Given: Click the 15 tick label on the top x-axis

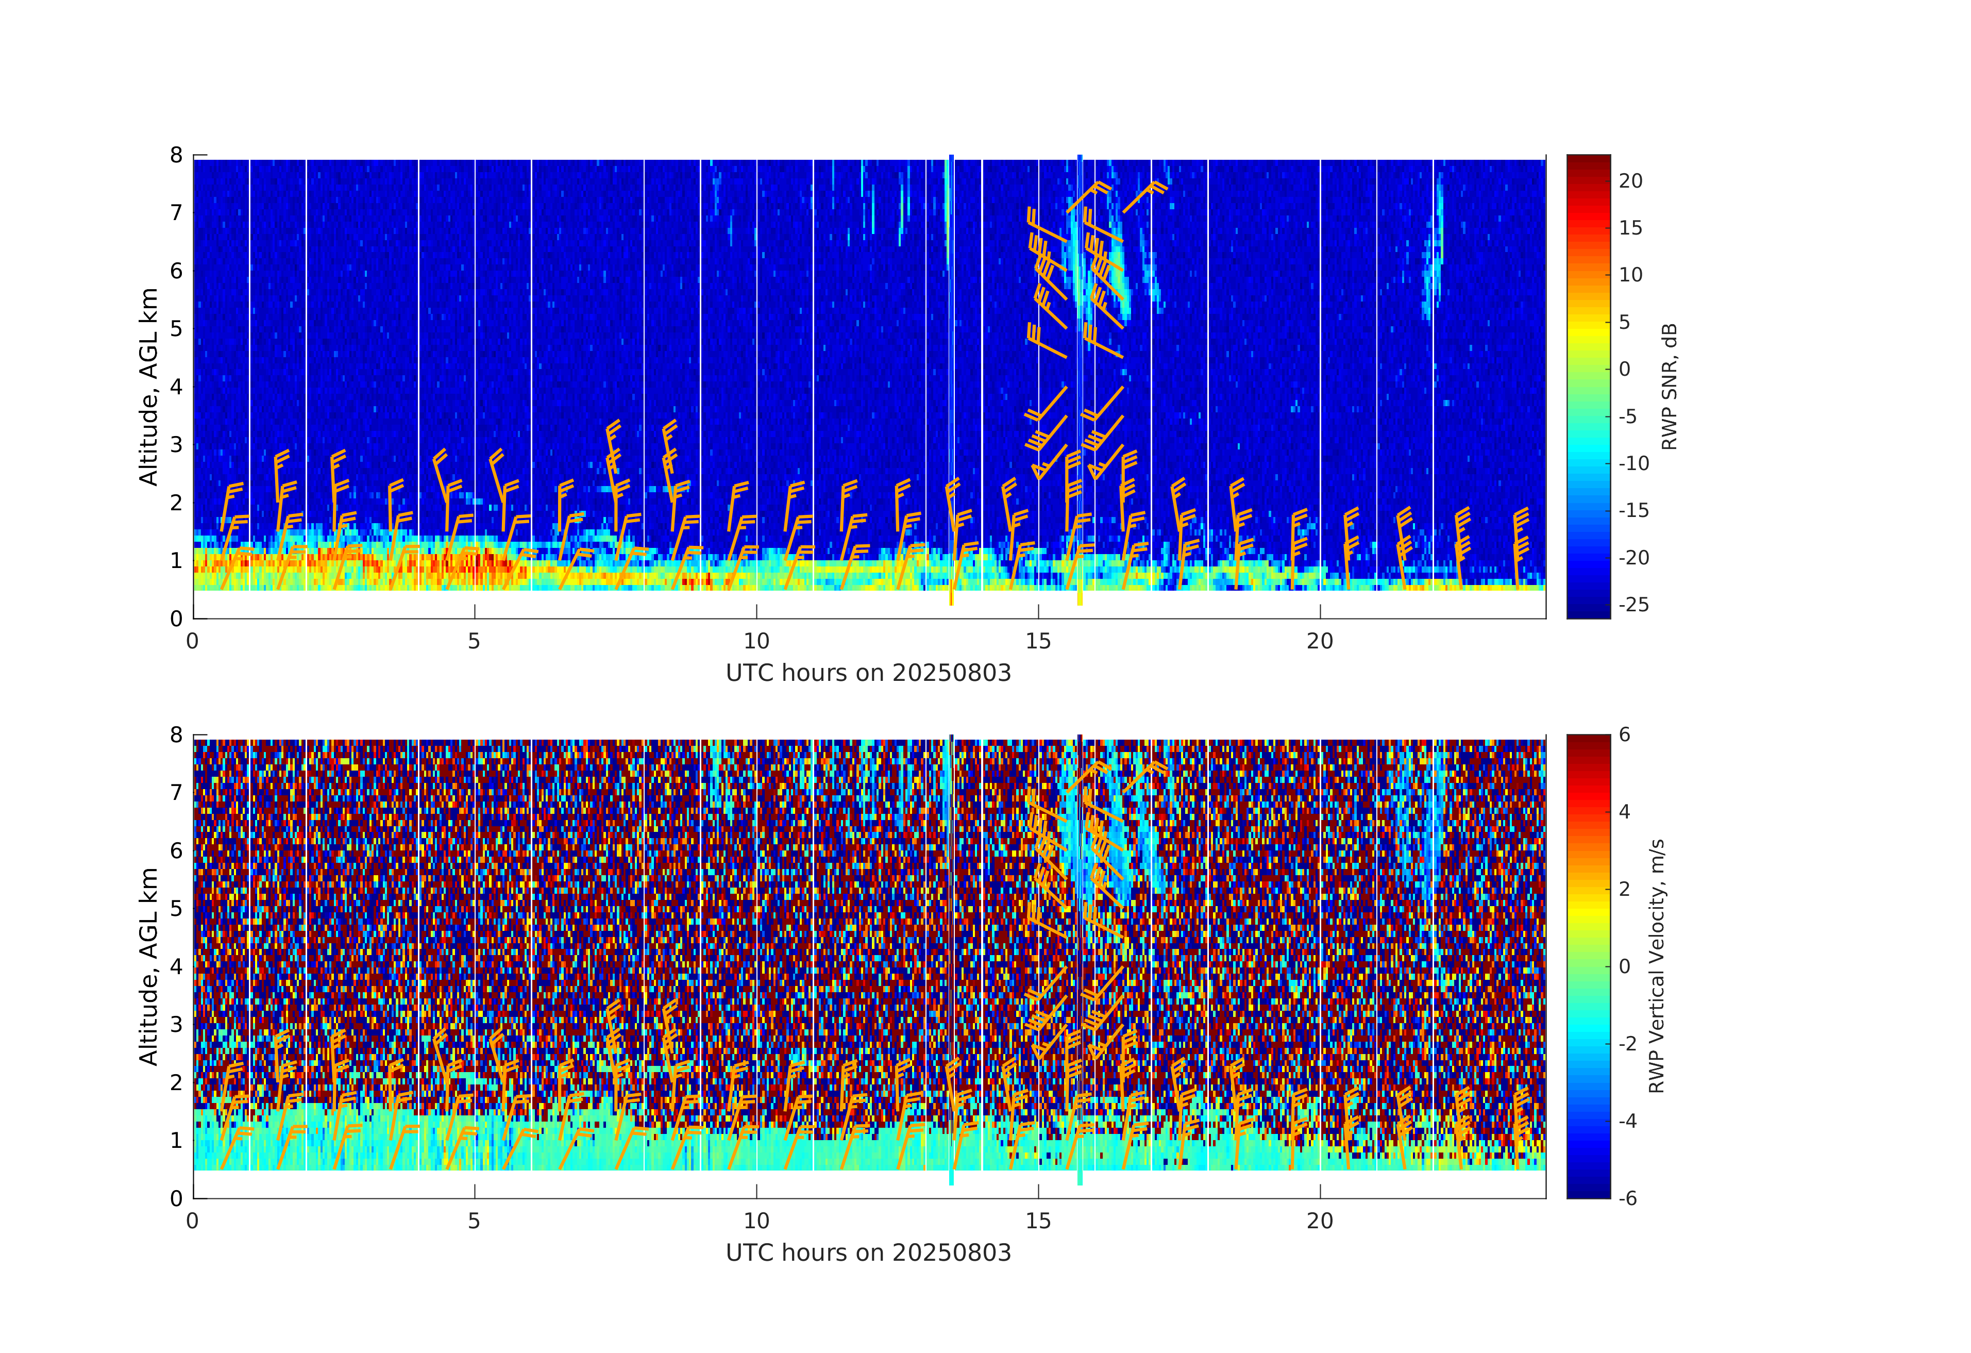Looking at the screenshot, I should [1038, 641].
